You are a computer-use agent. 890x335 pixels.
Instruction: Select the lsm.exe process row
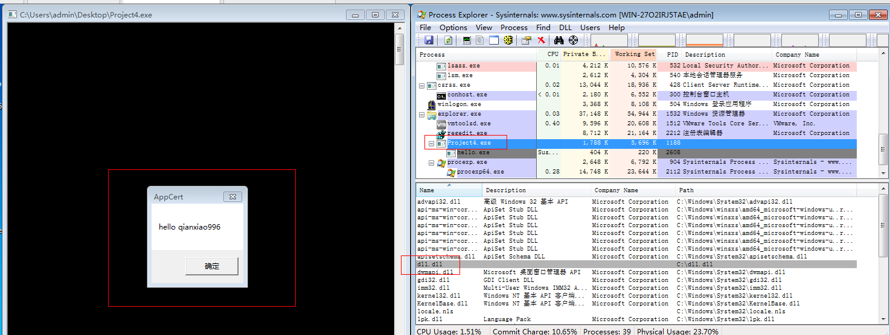636,75
